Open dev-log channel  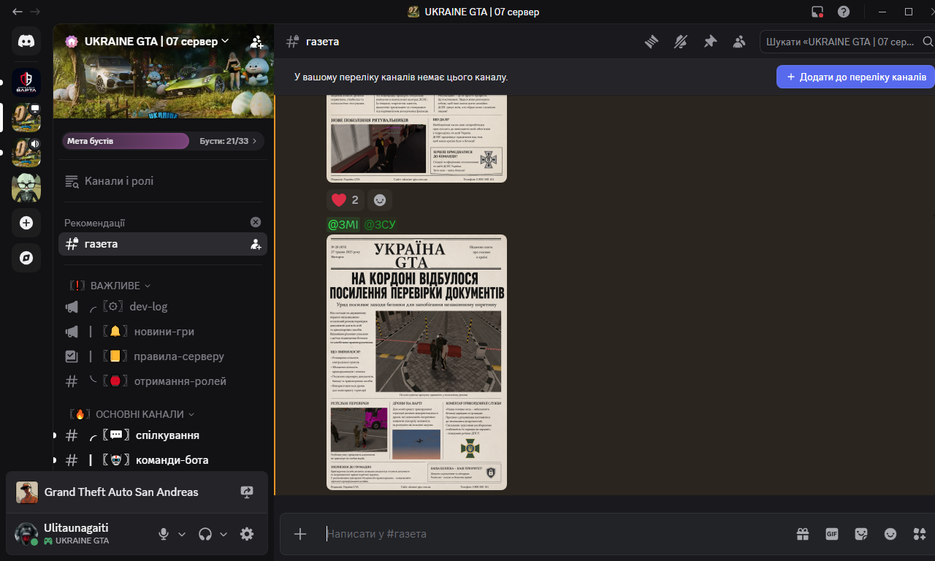(163, 307)
